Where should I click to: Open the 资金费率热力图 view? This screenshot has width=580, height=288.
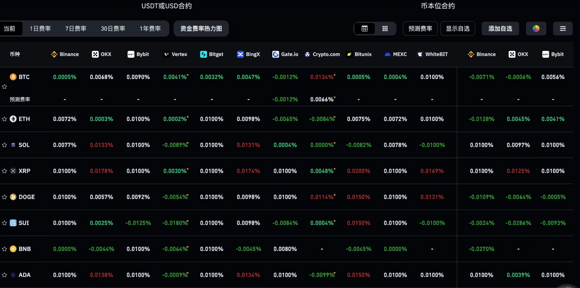tap(201, 28)
